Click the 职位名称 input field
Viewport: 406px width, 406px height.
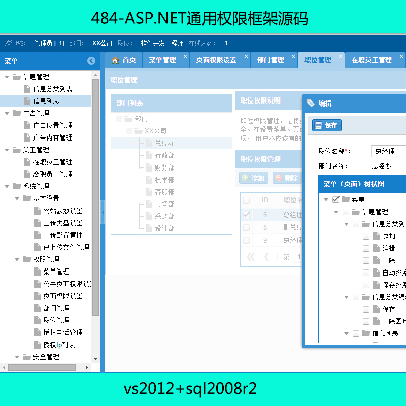[x=389, y=151]
